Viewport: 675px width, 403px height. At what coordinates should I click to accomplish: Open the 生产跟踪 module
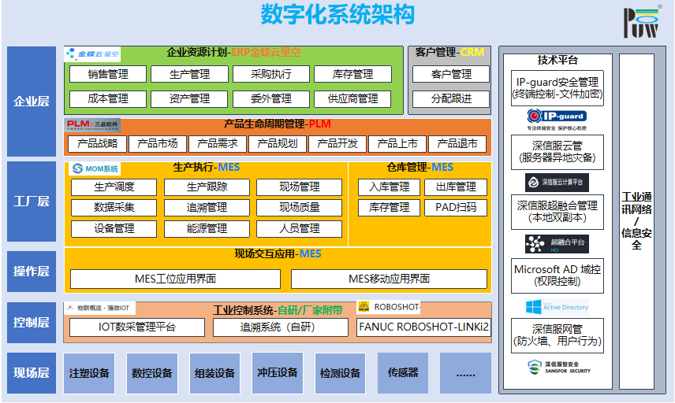tap(207, 187)
